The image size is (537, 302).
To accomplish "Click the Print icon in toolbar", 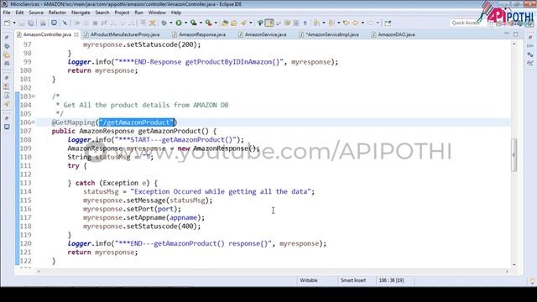I will [43, 23].
